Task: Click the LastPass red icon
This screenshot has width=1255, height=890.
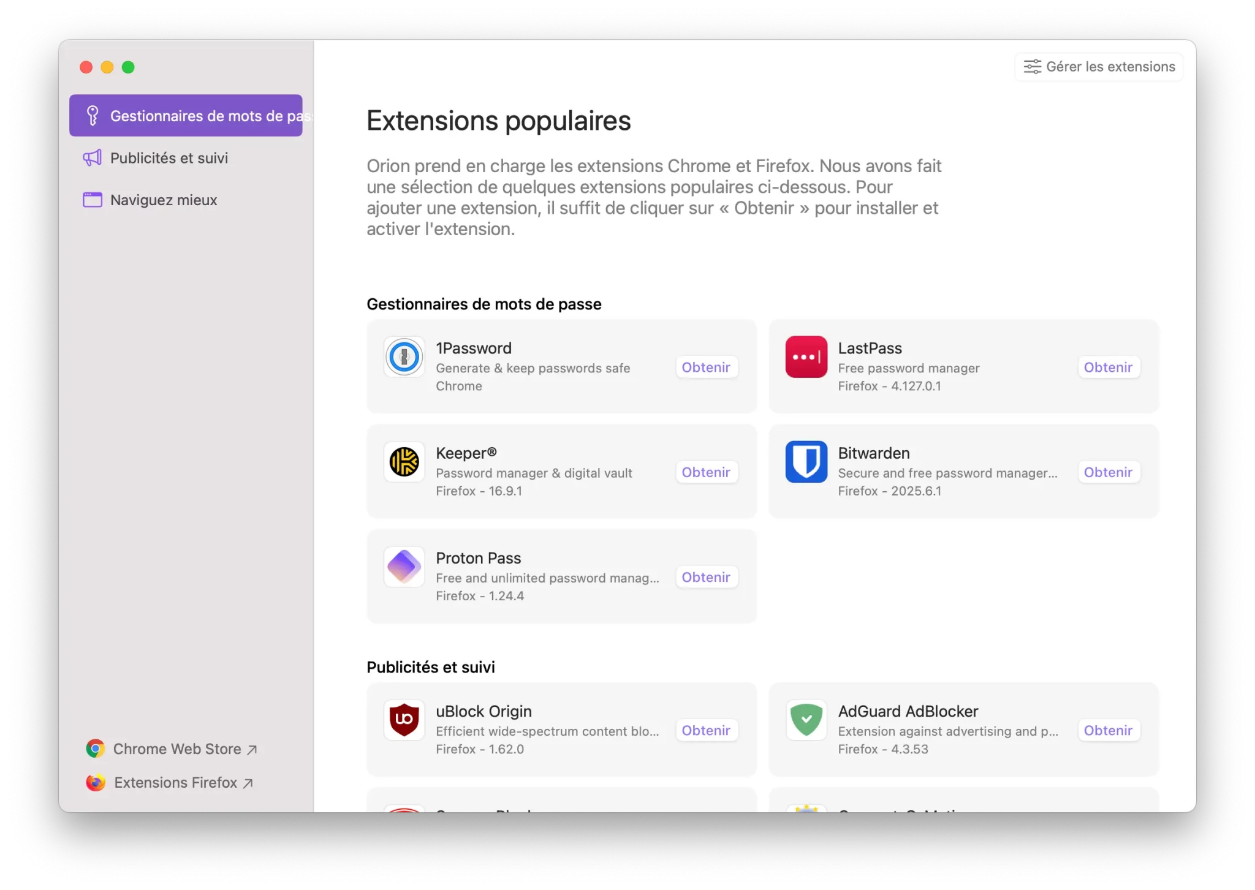Action: pyautogui.click(x=806, y=357)
